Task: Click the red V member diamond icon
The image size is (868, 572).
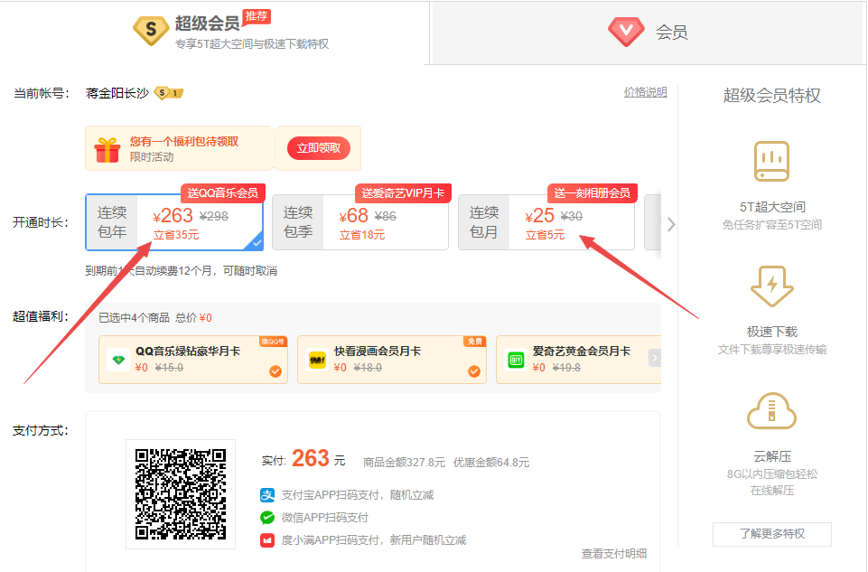Action: pyautogui.click(x=626, y=32)
